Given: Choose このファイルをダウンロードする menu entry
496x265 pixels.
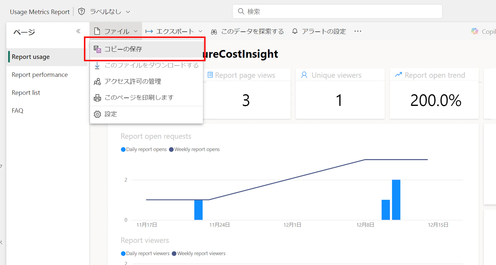Looking at the screenshot, I should tap(147, 65).
